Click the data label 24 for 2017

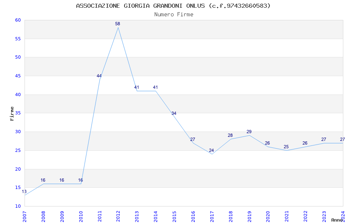pyautogui.click(x=211, y=150)
